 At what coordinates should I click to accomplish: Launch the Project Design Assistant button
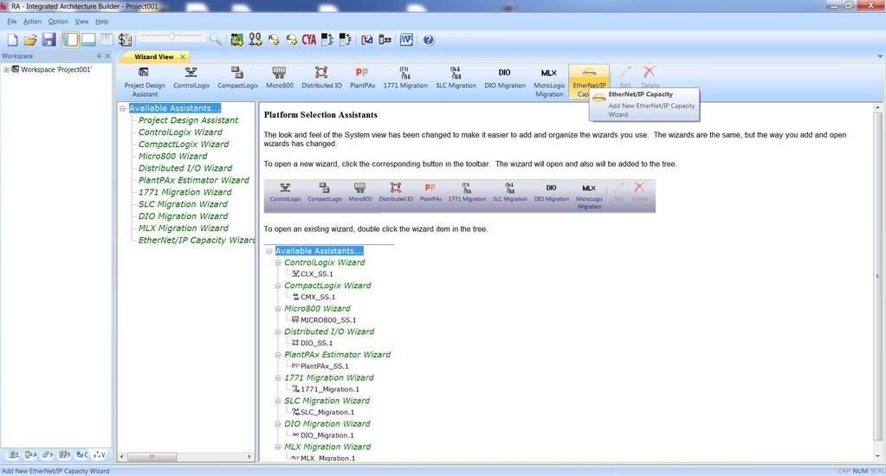click(x=145, y=82)
